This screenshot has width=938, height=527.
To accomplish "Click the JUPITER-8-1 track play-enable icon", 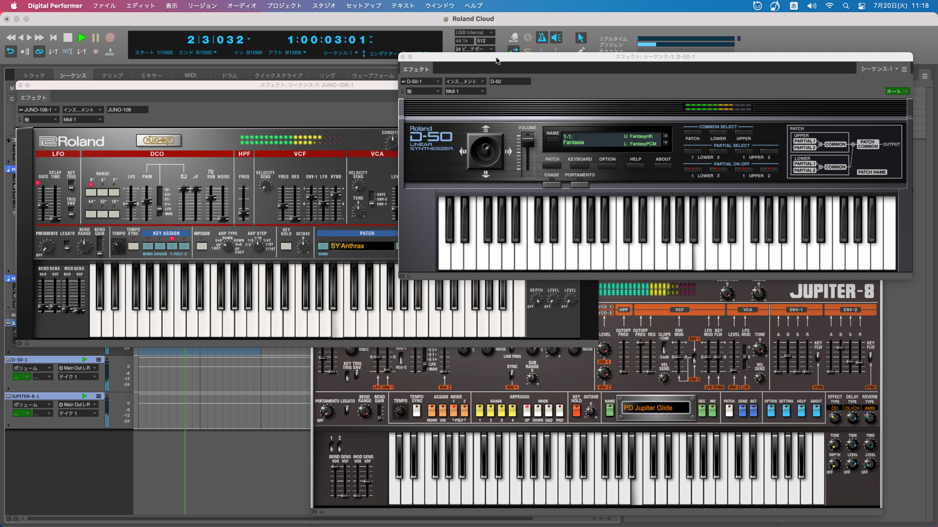I will [85, 396].
